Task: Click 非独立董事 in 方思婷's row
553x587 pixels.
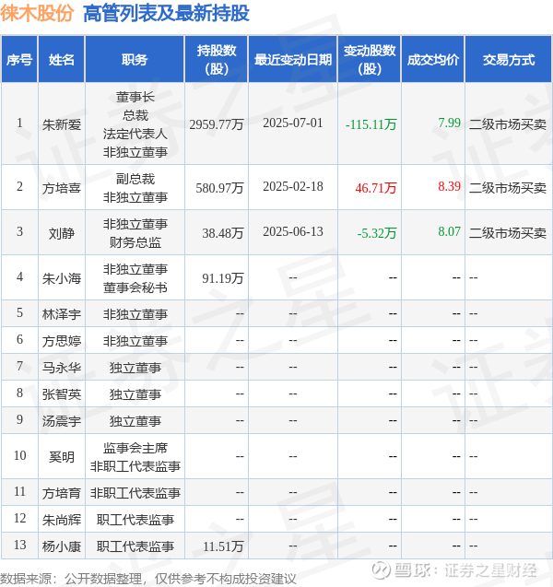Action: click(x=135, y=341)
